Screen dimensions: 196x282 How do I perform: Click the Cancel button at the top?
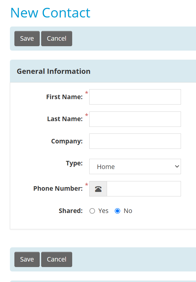[57, 39]
